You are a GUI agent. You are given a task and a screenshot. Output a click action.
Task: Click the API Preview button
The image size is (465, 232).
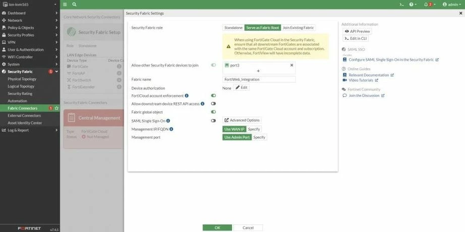coord(357,31)
